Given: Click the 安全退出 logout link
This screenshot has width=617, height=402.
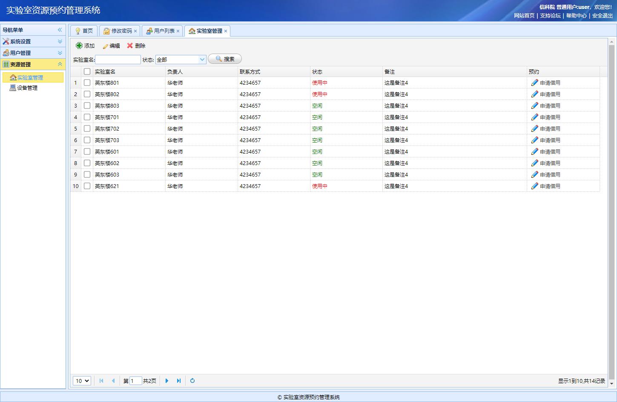Looking at the screenshot, I should click(x=602, y=16).
